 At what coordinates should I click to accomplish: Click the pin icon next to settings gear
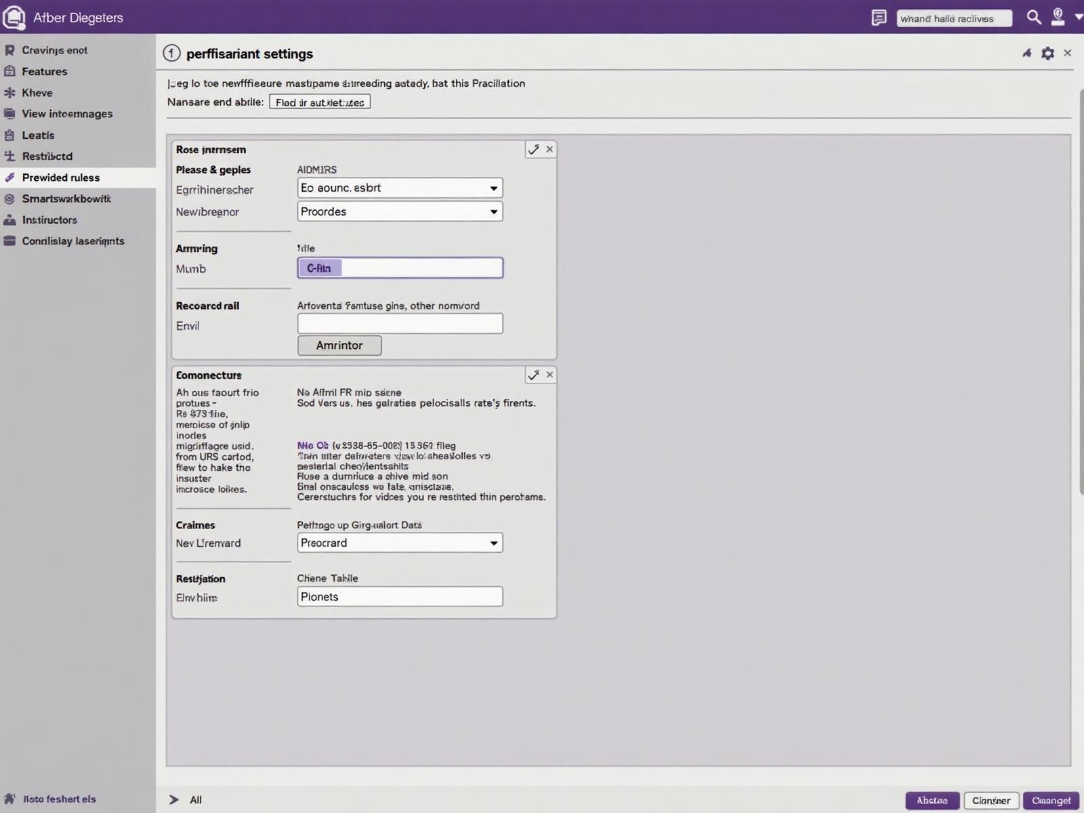point(1027,53)
